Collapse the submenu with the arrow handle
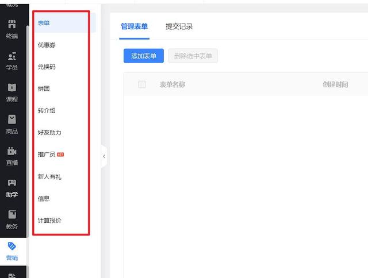Image resolution: width=368 pixels, height=278 pixels. [x=104, y=156]
